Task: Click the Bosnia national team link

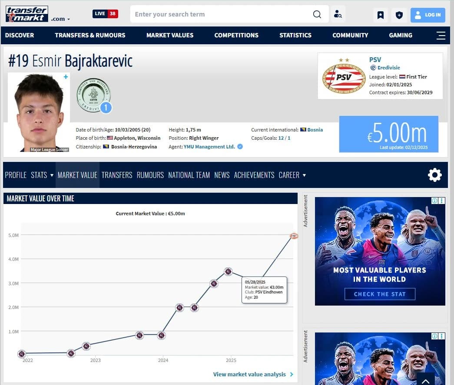Action: 315,130
